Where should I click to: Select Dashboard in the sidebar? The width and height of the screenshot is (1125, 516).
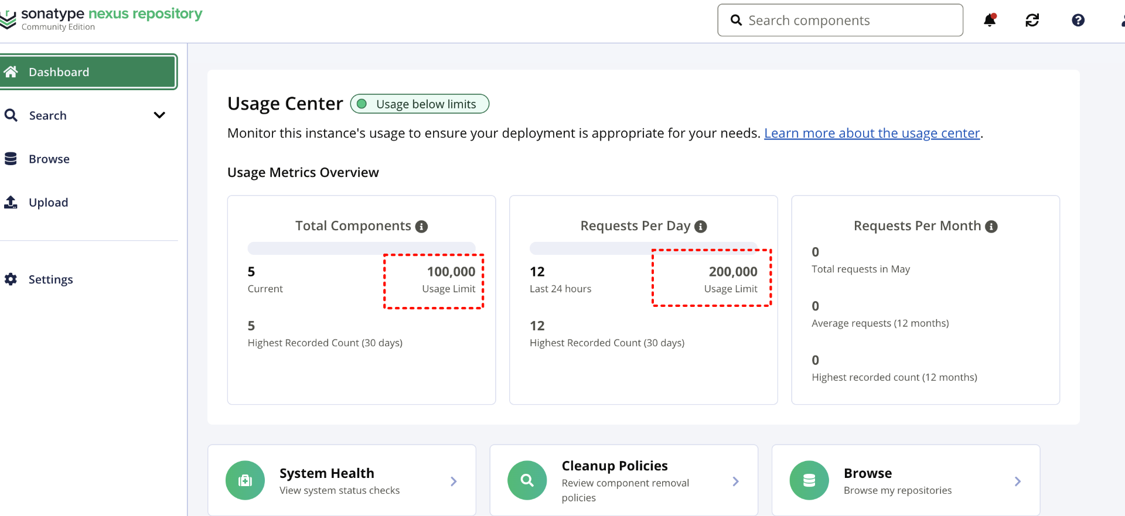88,72
